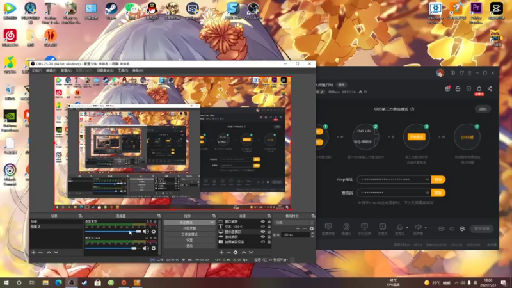Click settings gear in live companion bottom bar
Viewport: 512px width, 288px height.
click(462, 228)
